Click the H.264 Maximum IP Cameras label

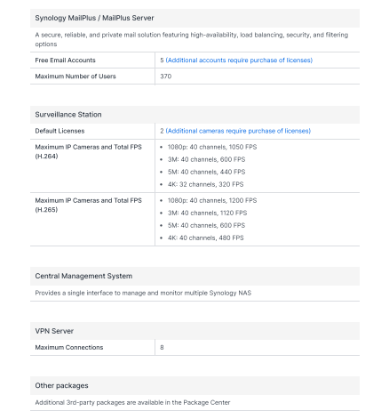click(x=88, y=151)
